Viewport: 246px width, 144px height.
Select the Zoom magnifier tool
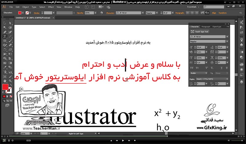(10, 81)
